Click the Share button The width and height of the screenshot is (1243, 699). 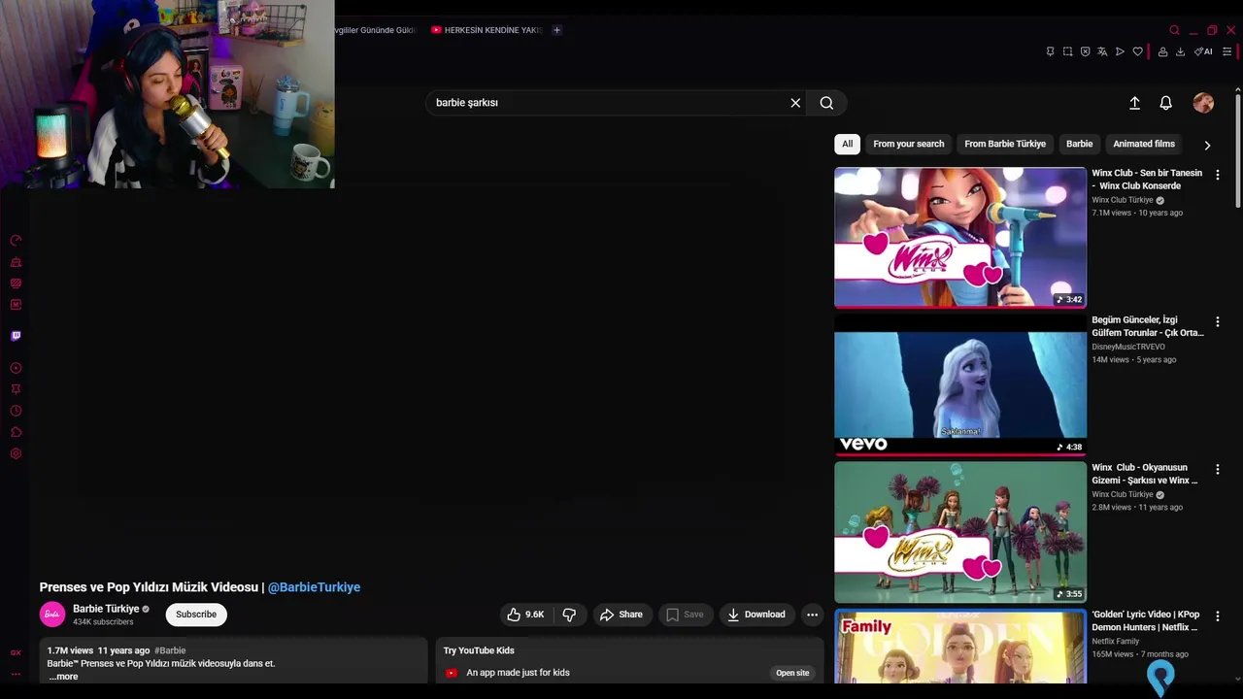pos(621,615)
